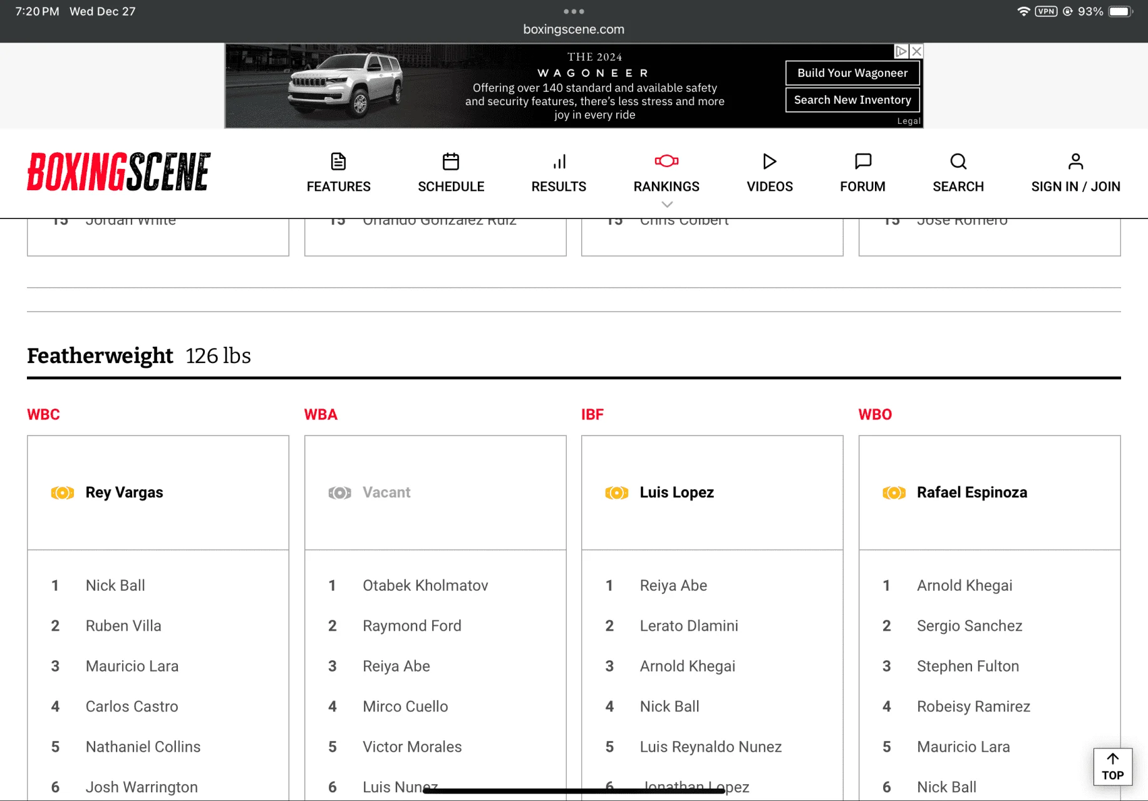Click the Sign In person icon
This screenshot has height=801, width=1148.
[1075, 161]
